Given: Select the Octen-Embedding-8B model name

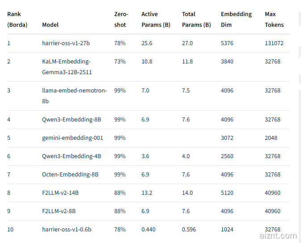Looking at the screenshot, I should 70,175.
